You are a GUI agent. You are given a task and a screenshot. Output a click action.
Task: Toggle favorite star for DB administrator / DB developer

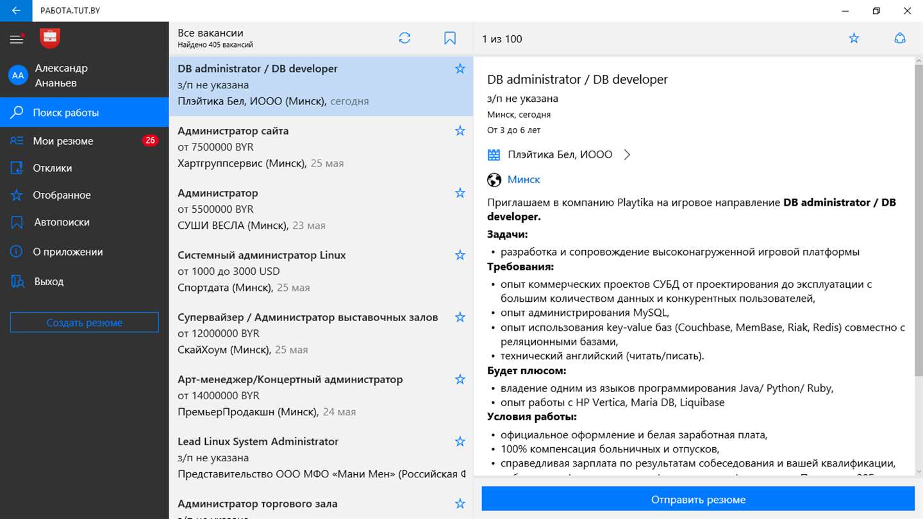point(460,69)
